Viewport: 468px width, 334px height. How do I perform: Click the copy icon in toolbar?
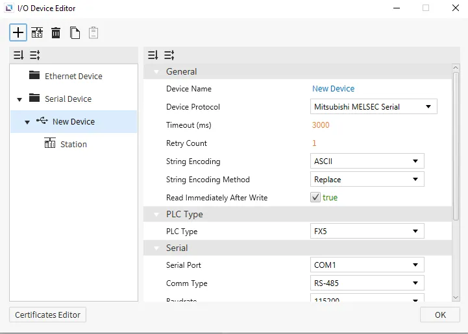coord(75,32)
